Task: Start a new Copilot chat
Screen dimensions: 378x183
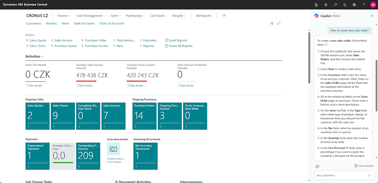Action: coord(317,166)
